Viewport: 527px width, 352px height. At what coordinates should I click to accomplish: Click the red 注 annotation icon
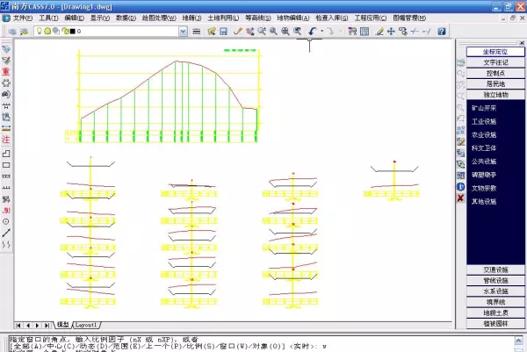[x=6, y=140]
